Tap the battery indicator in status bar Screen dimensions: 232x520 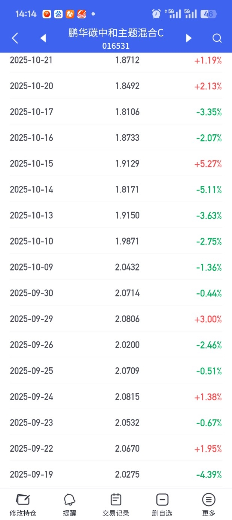(208, 14)
